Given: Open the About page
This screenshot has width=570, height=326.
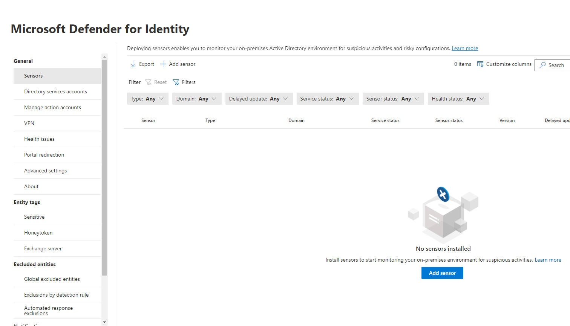Looking at the screenshot, I should coord(57,187).
